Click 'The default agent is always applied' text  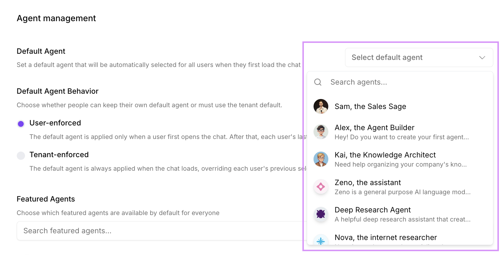(168, 169)
